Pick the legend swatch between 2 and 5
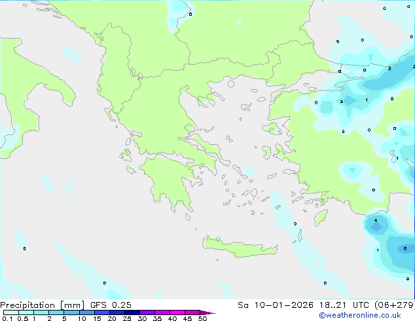This screenshot has width=415, height=321. (56, 312)
